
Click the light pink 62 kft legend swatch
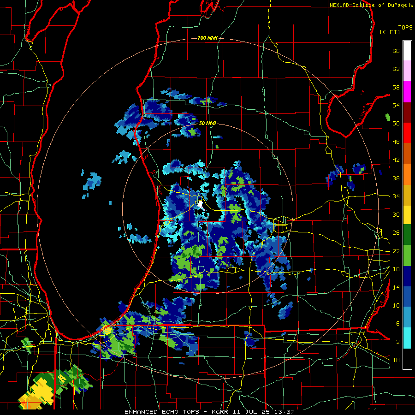[x=407, y=71]
